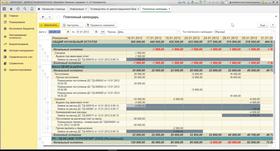This screenshot has width=280, height=151.
Task: Open the Еще menu button
Action: coord(263,25)
